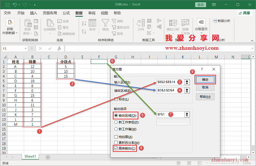Click the New Query icon
Image resolution: width=256 pixels, height=166 pixels.
coord(28,23)
